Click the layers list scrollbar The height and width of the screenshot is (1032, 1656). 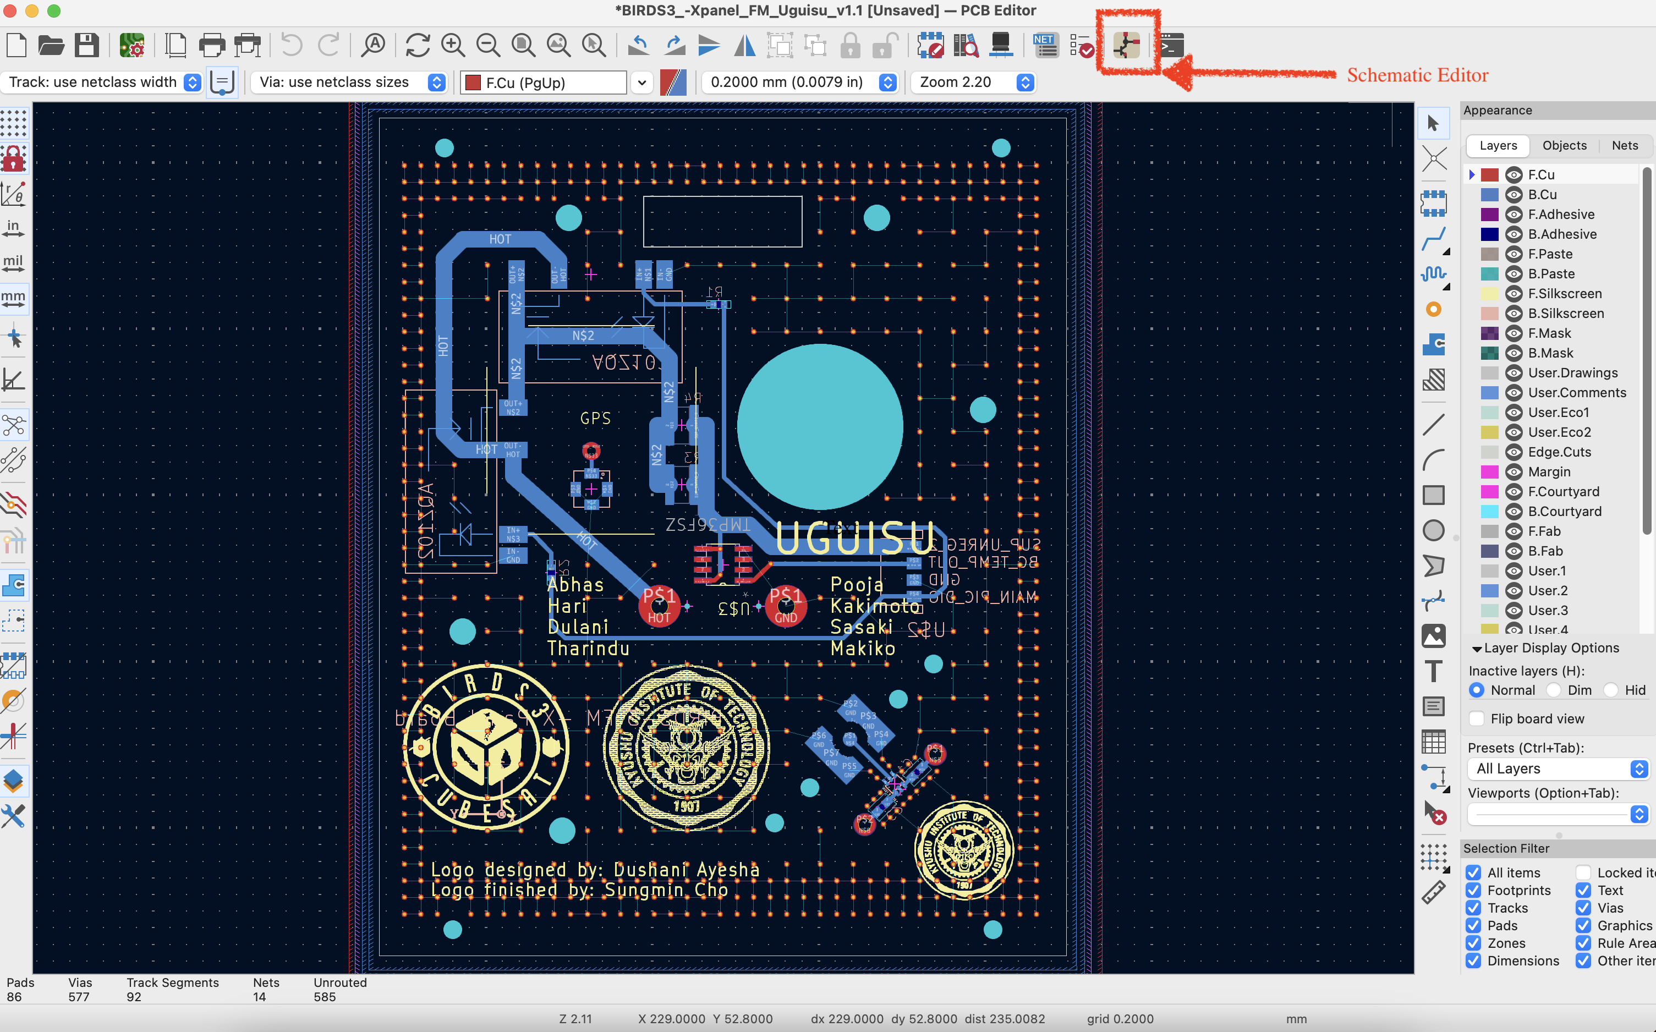pos(1647,351)
